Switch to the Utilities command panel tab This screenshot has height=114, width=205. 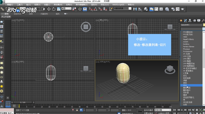[203, 20]
